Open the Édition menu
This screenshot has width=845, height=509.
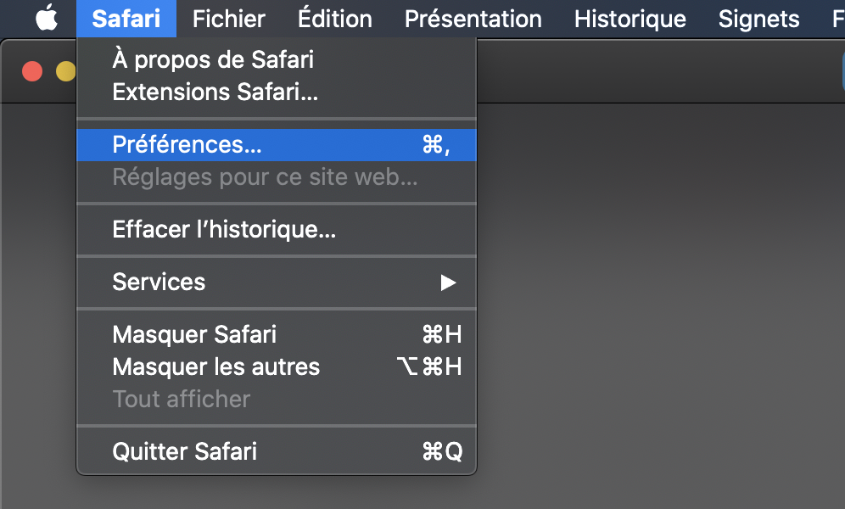[x=334, y=19]
